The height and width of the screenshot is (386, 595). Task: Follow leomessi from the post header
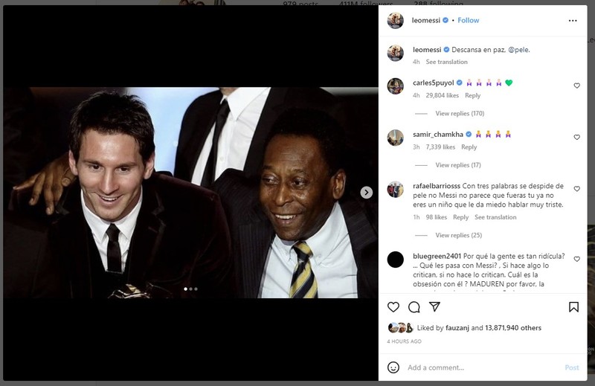click(x=469, y=20)
